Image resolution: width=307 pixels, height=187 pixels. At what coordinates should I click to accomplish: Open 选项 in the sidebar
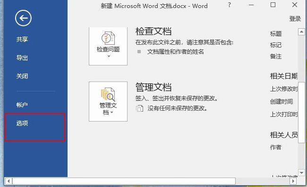pos(22,123)
